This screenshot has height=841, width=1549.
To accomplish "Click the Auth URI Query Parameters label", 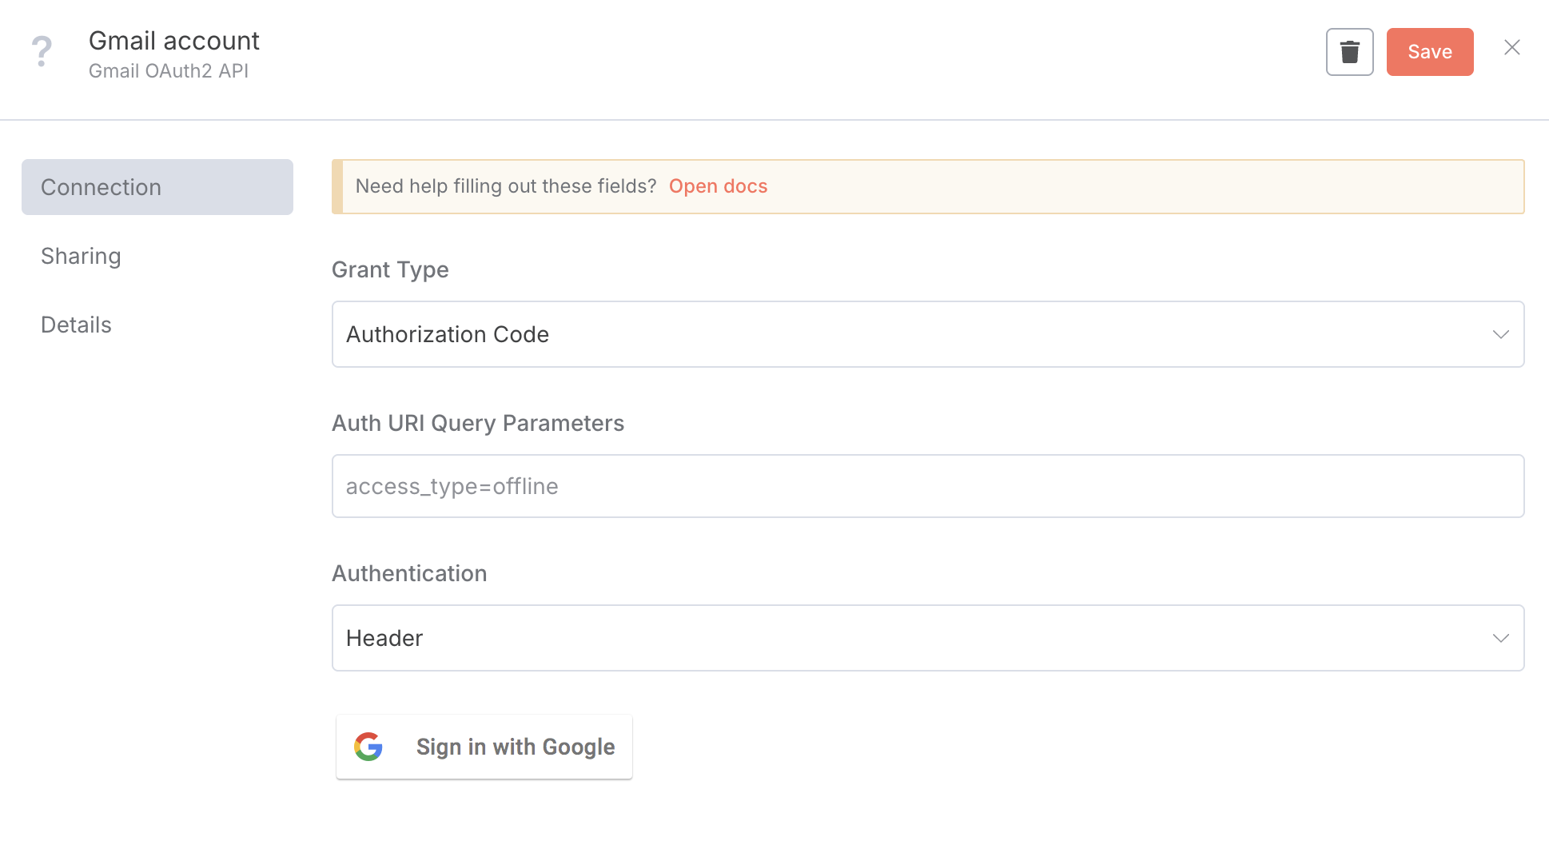I will [478, 423].
